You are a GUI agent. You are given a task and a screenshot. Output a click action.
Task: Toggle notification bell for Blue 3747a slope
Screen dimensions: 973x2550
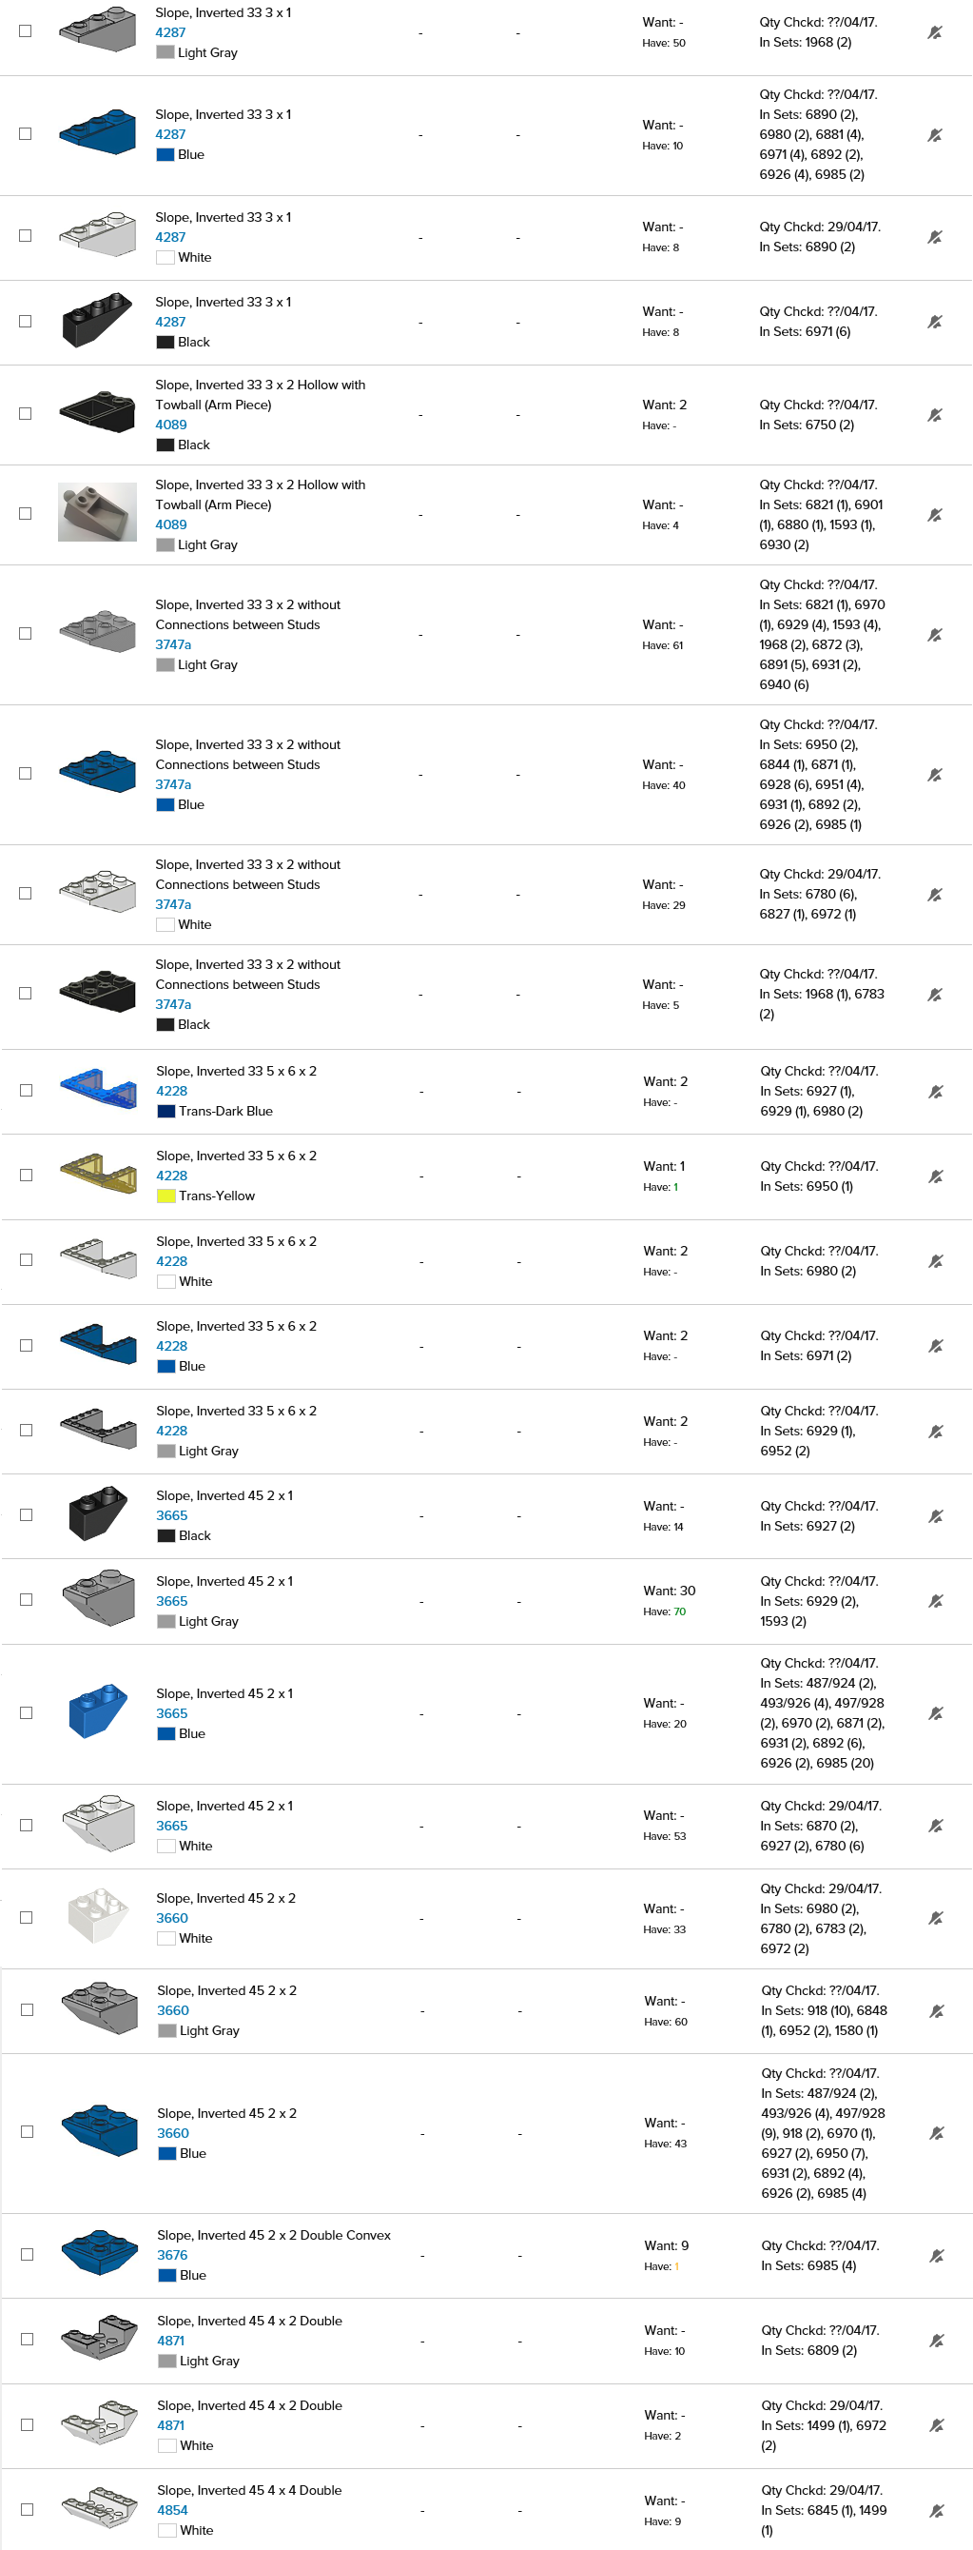click(934, 774)
